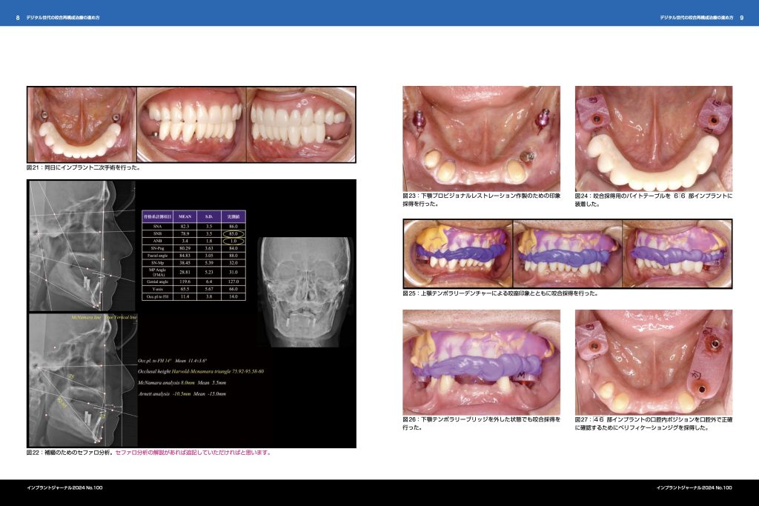Select the MEAN column header in table
Viewport: 759px width, 506px height.
coord(185,216)
